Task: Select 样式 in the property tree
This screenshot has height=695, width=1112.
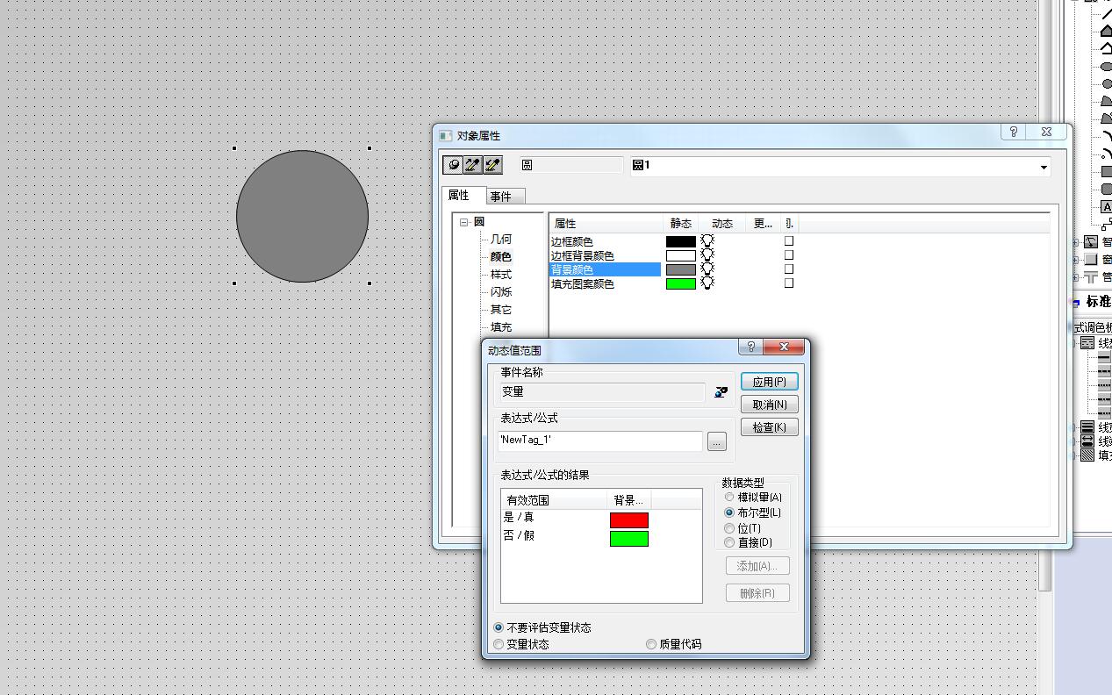Action: point(501,275)
